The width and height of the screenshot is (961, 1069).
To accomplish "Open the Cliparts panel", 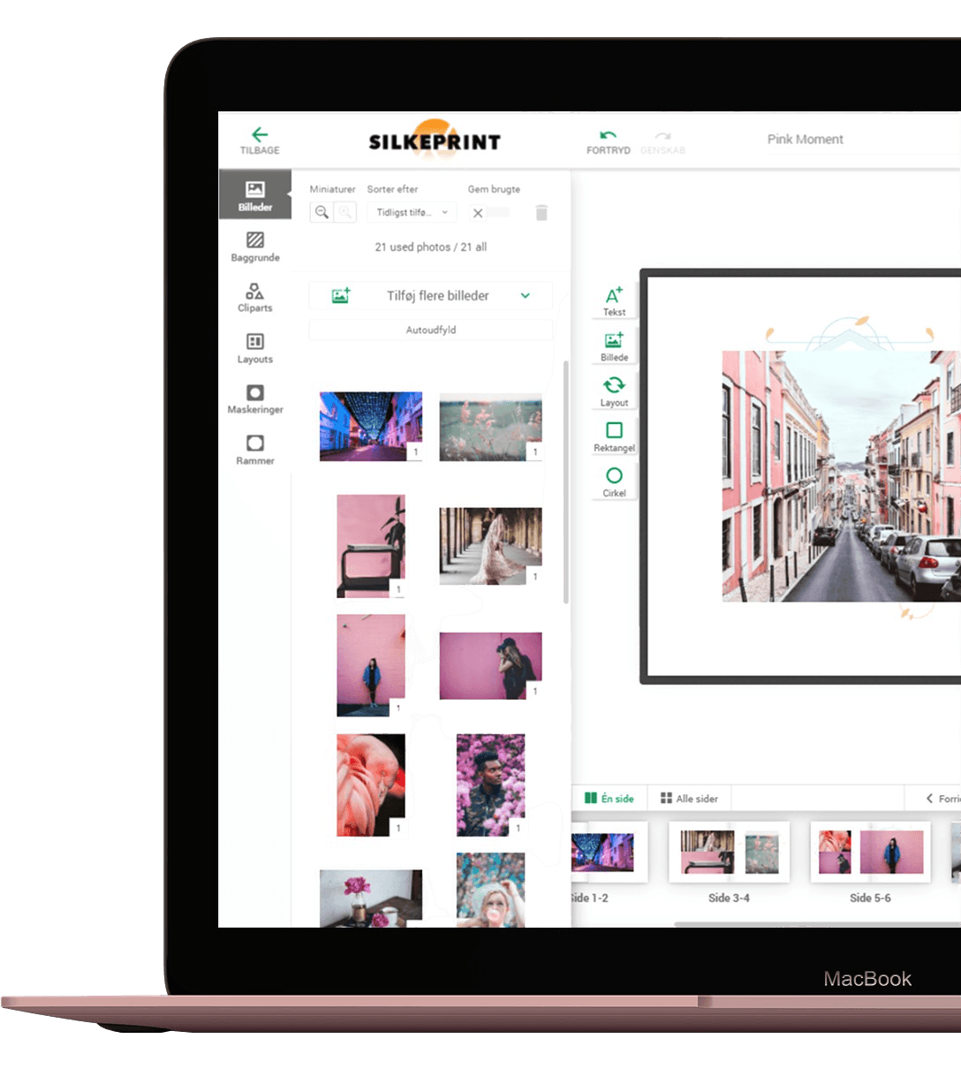I will 255,298.
